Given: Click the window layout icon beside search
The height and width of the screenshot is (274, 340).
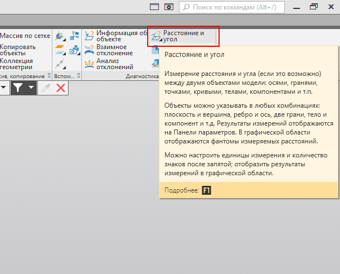Looking at the screenshot, I should tap(154, 7).
